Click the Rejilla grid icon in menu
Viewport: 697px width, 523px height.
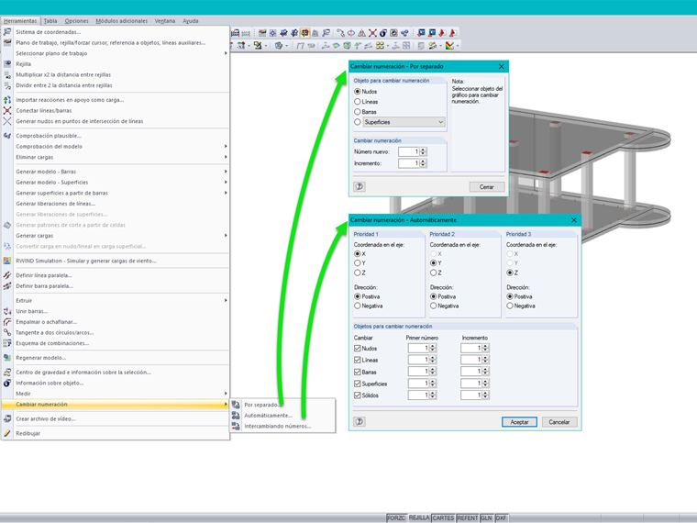pyautogui.click(x=7, y=64)
